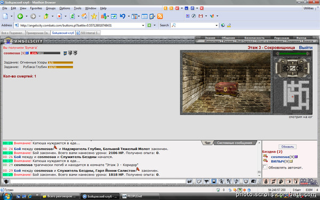
Task: Click the dungeon movement compass control
Action: 292,68
